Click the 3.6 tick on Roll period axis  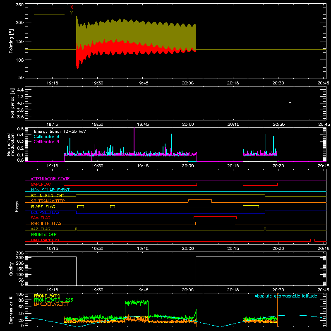tap(20, 117)
